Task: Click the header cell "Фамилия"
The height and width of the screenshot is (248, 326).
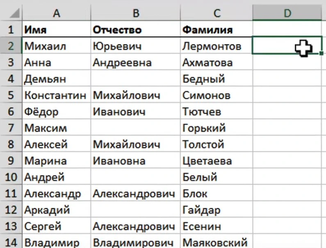Action: [x=216, y=30]
